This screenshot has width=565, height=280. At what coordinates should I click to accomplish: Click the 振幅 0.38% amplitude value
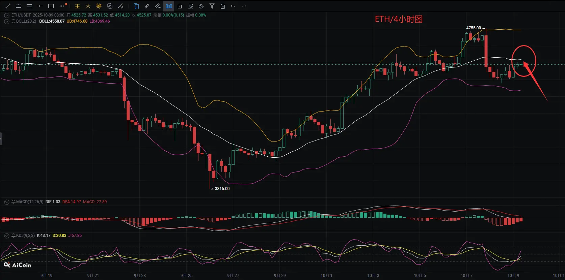pos(196,15)
